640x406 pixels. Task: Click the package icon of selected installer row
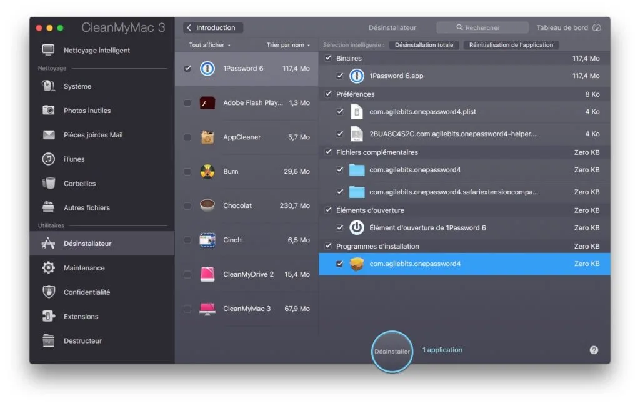(357, 264)
